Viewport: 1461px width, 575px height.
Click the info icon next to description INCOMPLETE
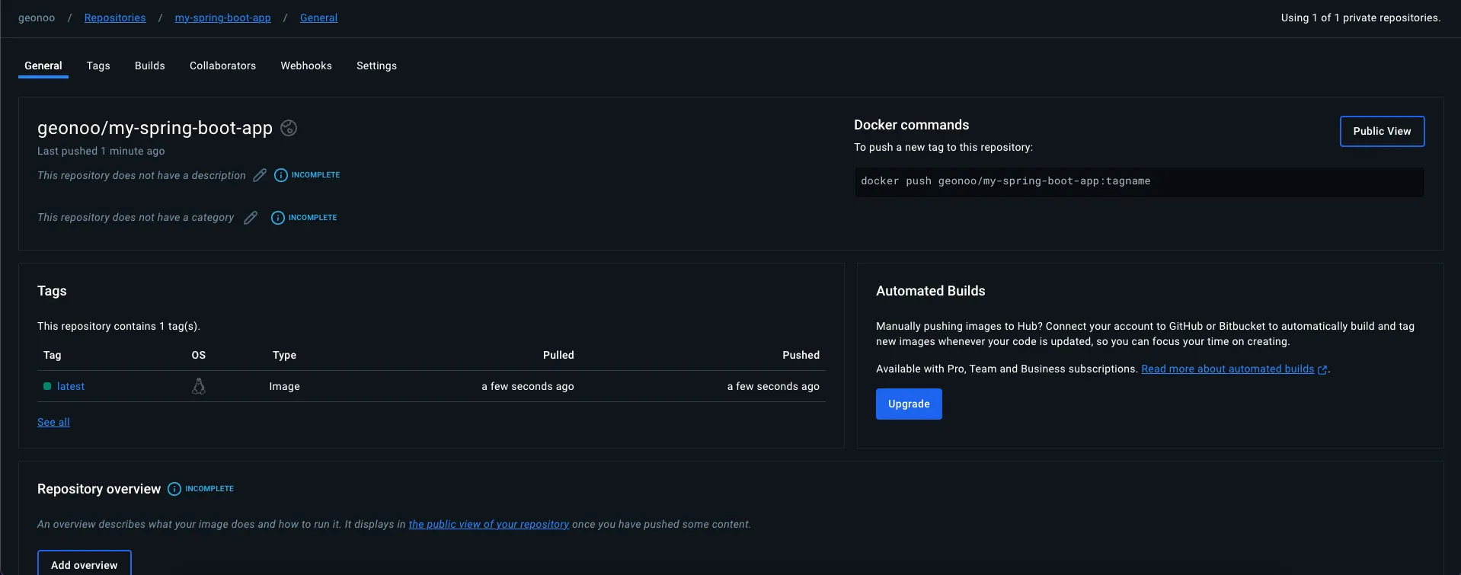[x=281, y=175]
